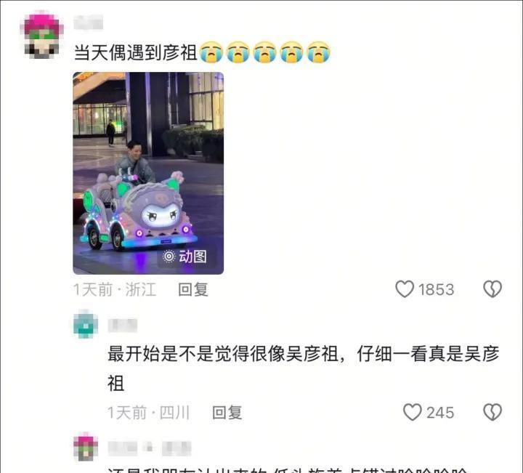Like the reply with 245 likes
The width and height of the screenshot is (523, 473).
pos(413,412)
